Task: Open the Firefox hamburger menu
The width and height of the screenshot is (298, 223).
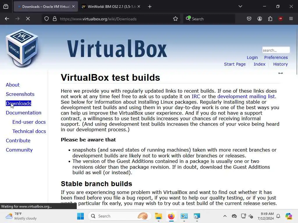Action: click(291, 19)
